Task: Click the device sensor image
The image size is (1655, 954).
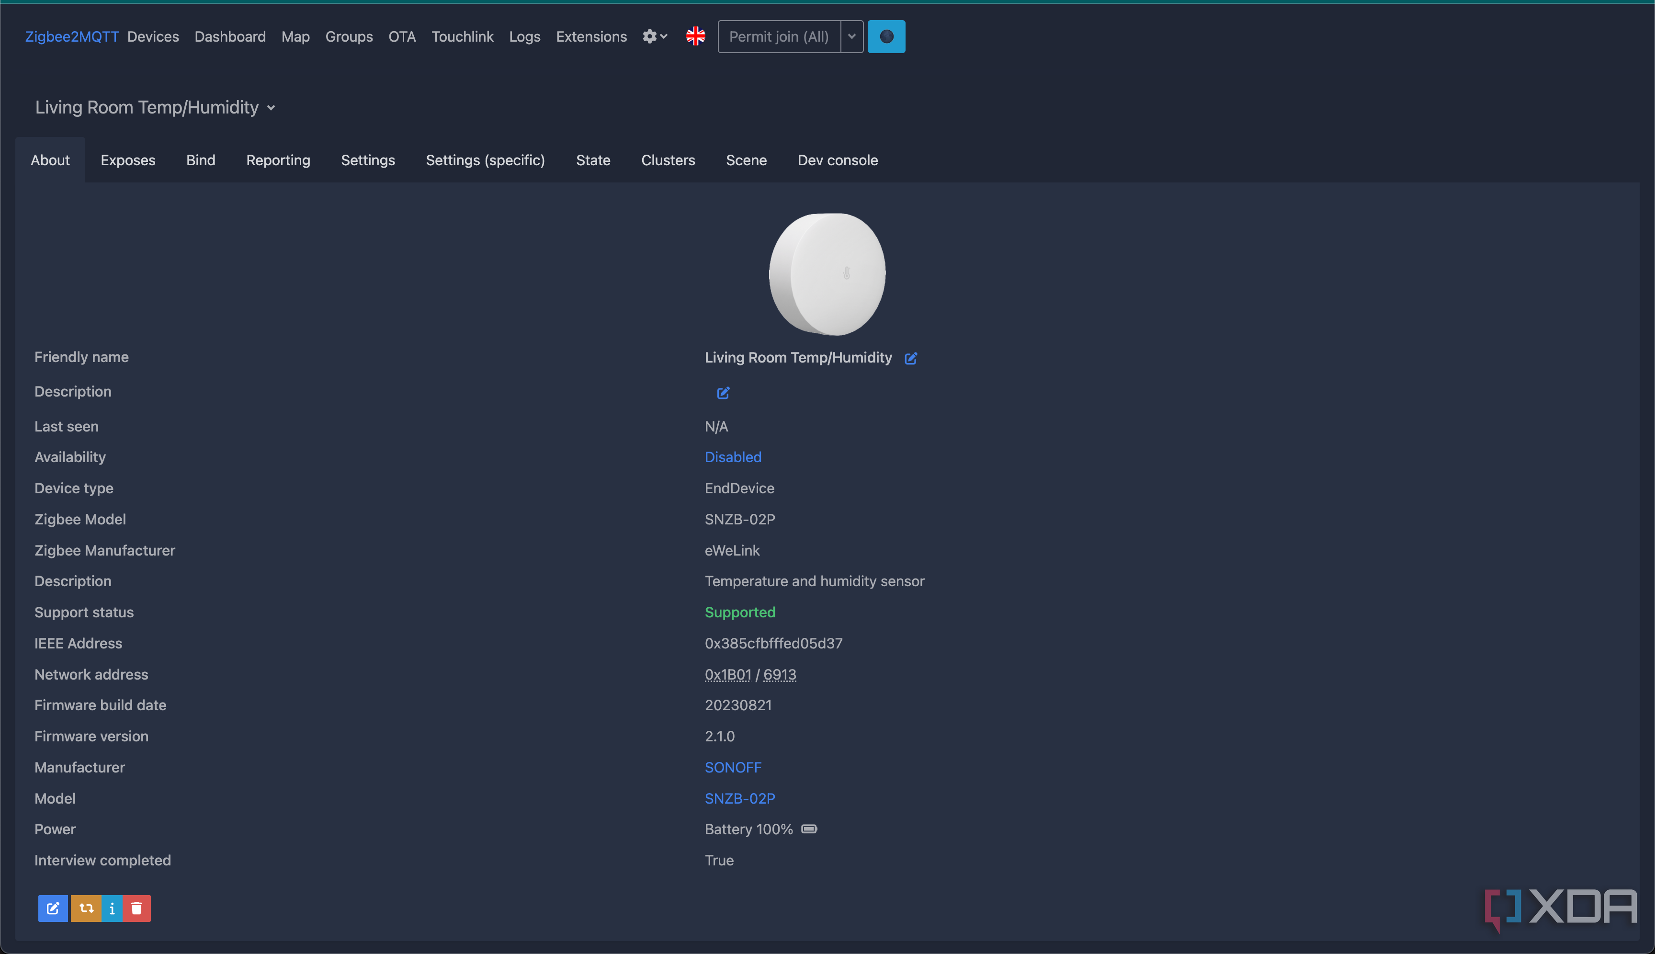Action: coord(827,274)
